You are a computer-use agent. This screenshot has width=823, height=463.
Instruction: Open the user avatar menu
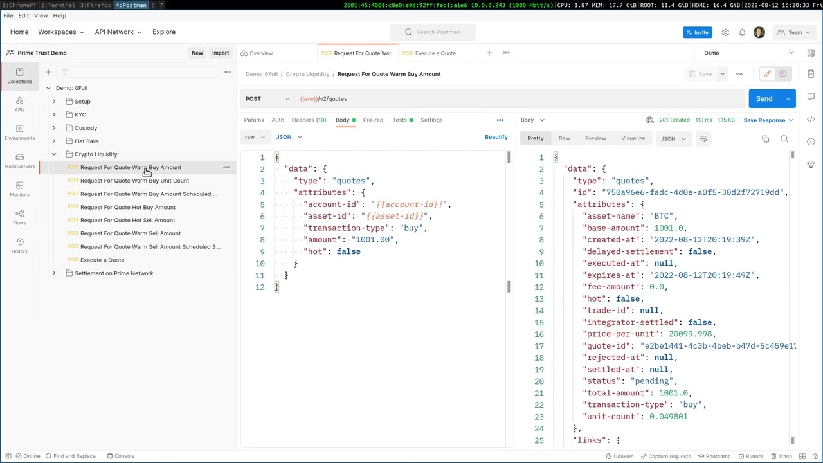759,32
